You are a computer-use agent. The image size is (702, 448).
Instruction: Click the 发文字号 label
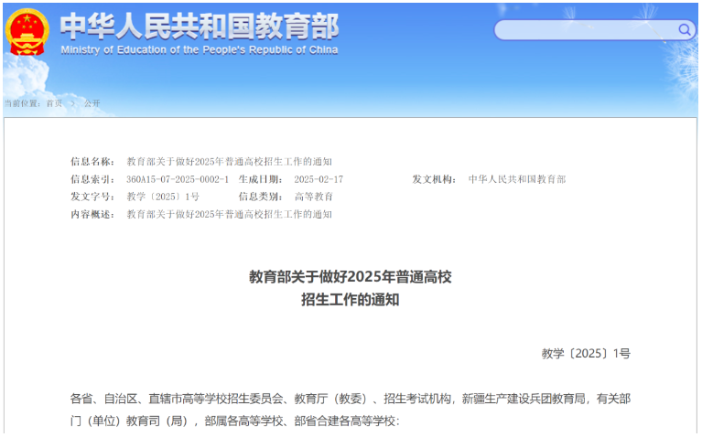pos(92,197)
